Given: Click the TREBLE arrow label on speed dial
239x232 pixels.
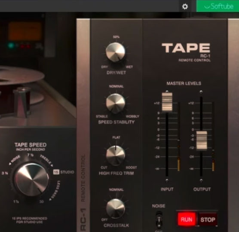Looking at the screenshot, I should pyautogui.click(x=46, y=161).
